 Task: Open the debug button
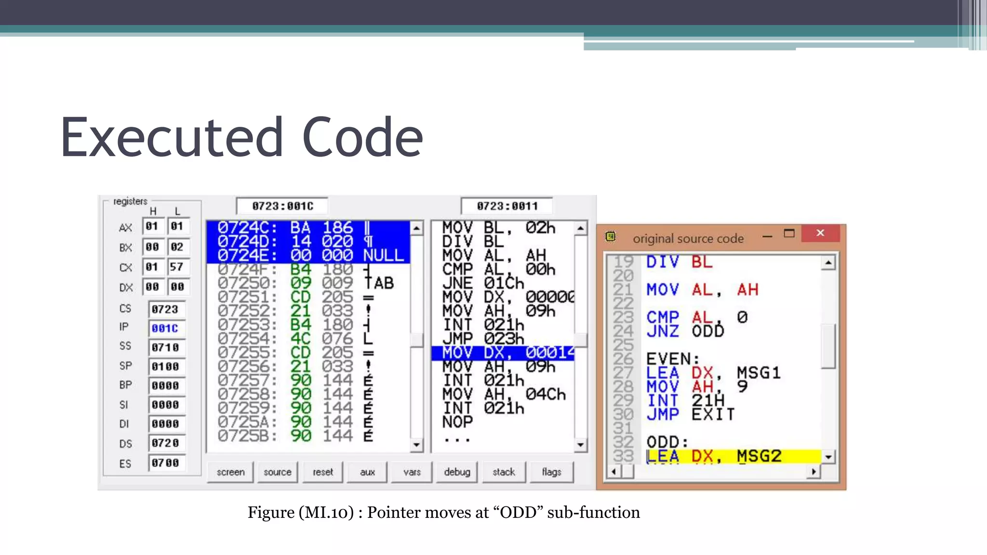pyautogui.click(x=457, y=472)
